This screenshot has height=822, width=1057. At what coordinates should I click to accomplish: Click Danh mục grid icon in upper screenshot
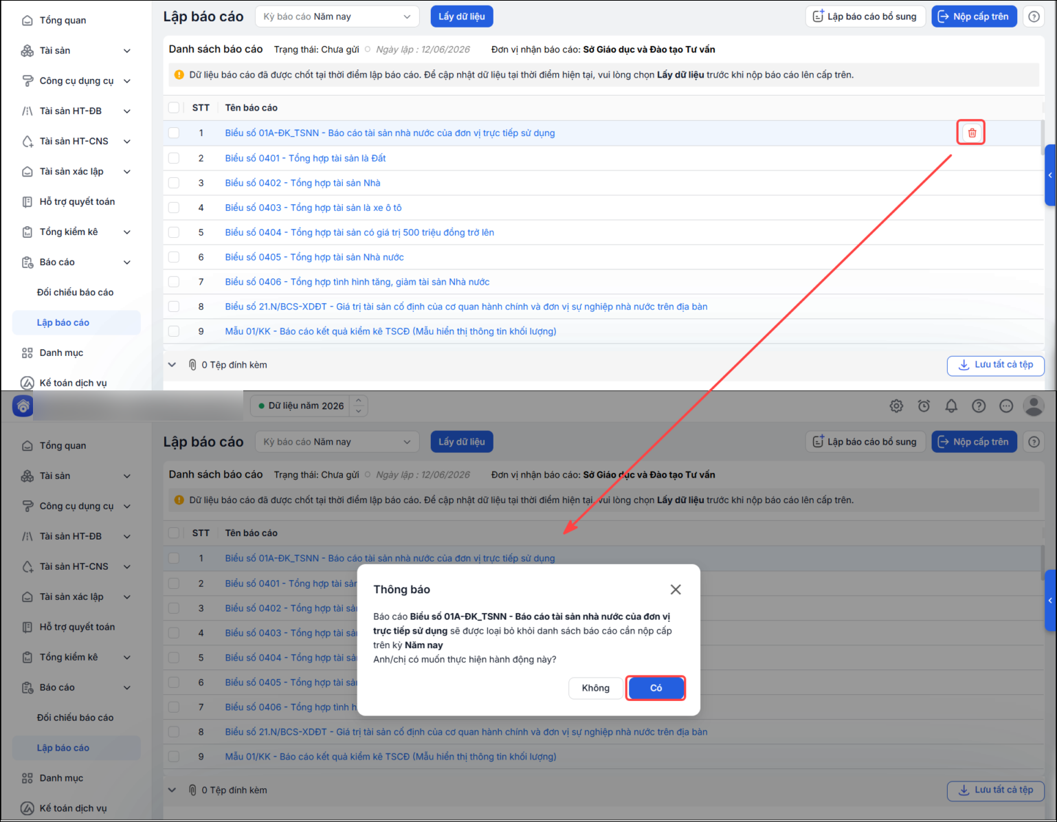click(x=27, y=353)
